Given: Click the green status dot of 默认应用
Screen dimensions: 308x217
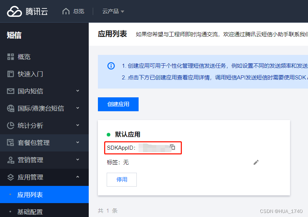Looking at the screenshot, I should click(109, 135).
